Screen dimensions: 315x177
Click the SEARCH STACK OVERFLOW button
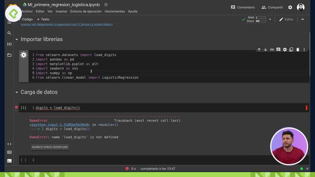50,147
